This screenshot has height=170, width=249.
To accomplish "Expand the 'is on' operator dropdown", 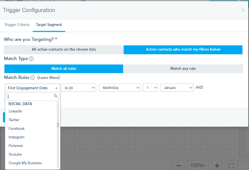I will click(x=79, y=88).
